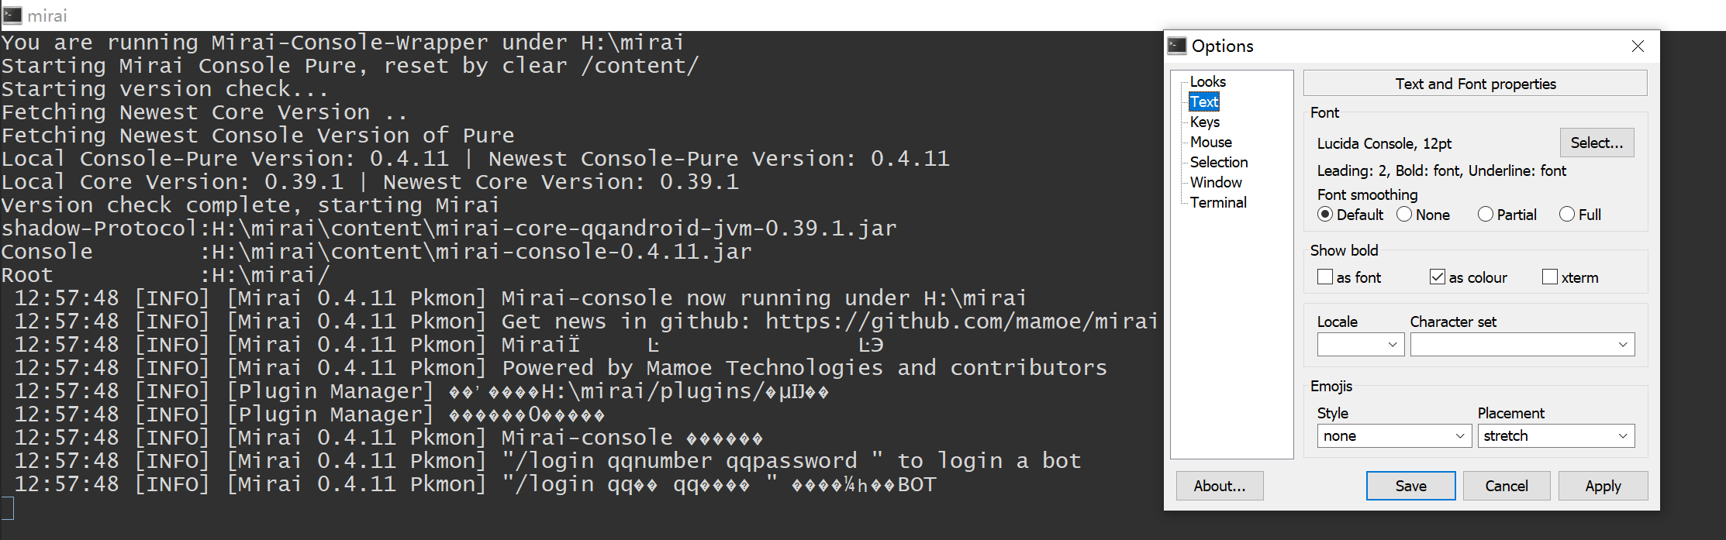Enable the 'xterm' bold checkbox
The width and height of the screenshot is (1726, 540).
point(1550,277)
